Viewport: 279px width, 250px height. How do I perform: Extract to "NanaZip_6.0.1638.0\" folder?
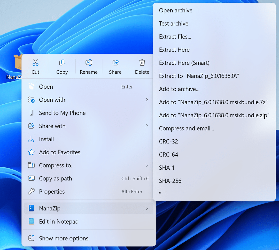[x=214, y=76]
